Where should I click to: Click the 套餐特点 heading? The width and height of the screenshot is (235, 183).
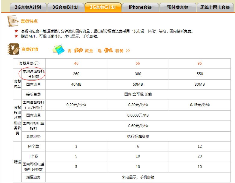[x=29, y=21]
